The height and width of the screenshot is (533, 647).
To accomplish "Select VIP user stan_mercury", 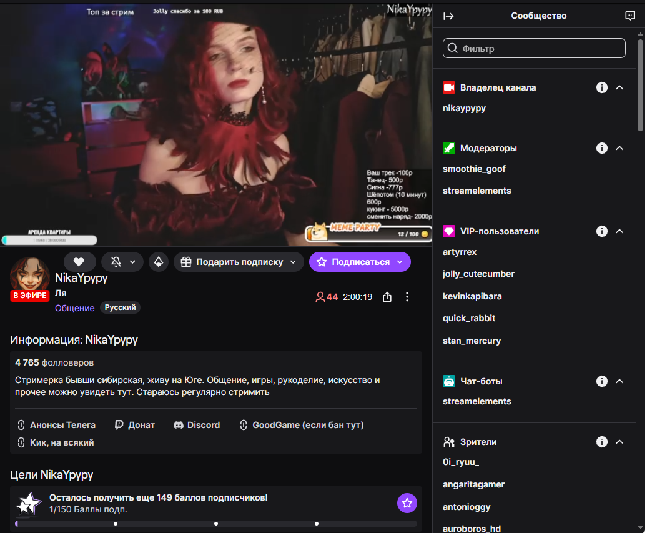I will (x=472, y=341).
